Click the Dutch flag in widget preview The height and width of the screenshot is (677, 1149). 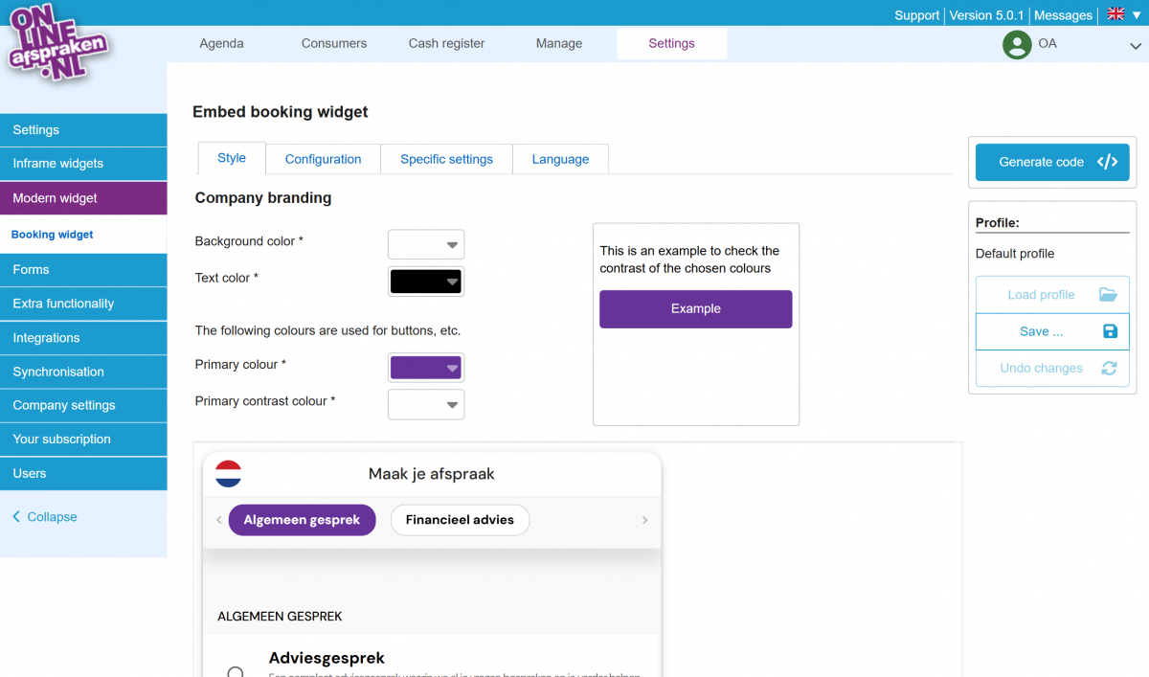[229, 474]
